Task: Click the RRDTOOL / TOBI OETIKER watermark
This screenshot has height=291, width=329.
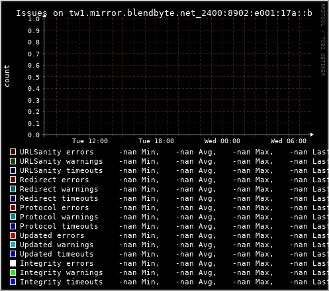Action: 323,40
